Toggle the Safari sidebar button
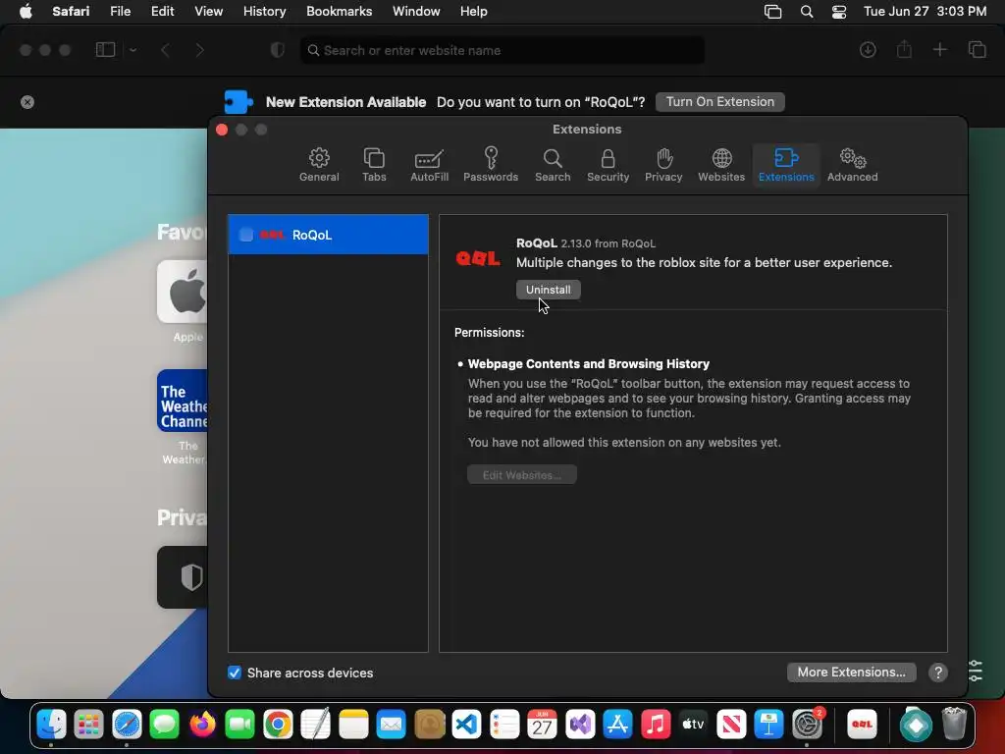 point(105,50)
